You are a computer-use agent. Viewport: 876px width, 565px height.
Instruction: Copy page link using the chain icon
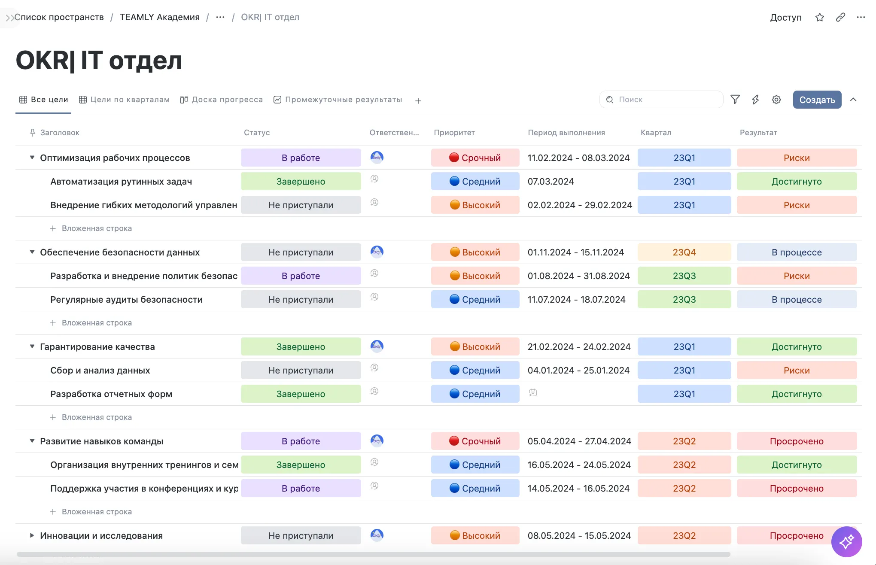pyautogui.click(x=840, y=17)
